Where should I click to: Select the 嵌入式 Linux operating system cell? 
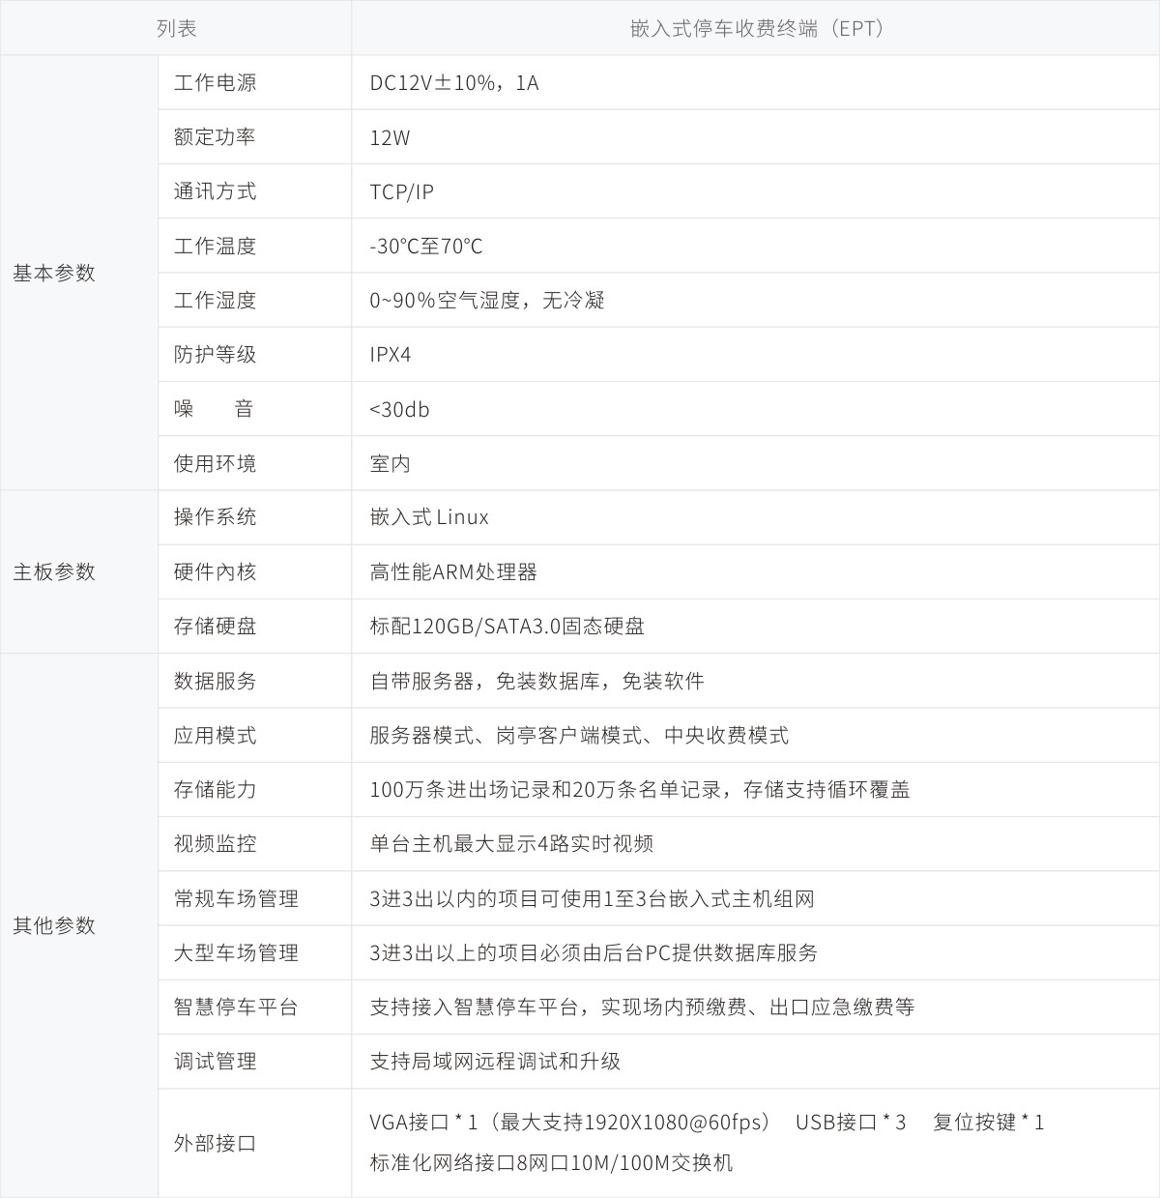click(x=429, y=517)
